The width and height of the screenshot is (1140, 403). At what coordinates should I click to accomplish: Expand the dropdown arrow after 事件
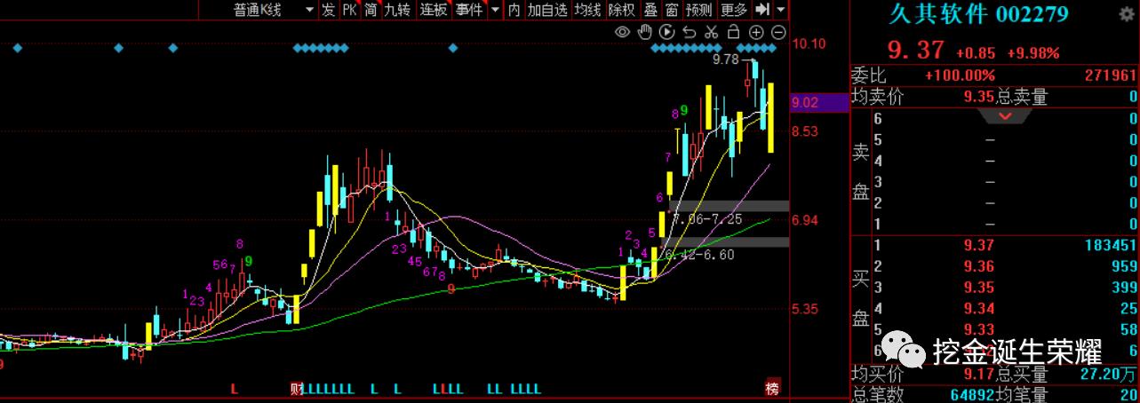495,10
